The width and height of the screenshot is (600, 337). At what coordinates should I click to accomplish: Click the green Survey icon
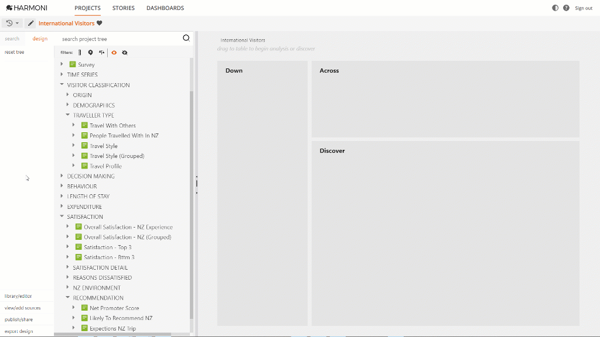pyautogui.click(x=72, y=64)
